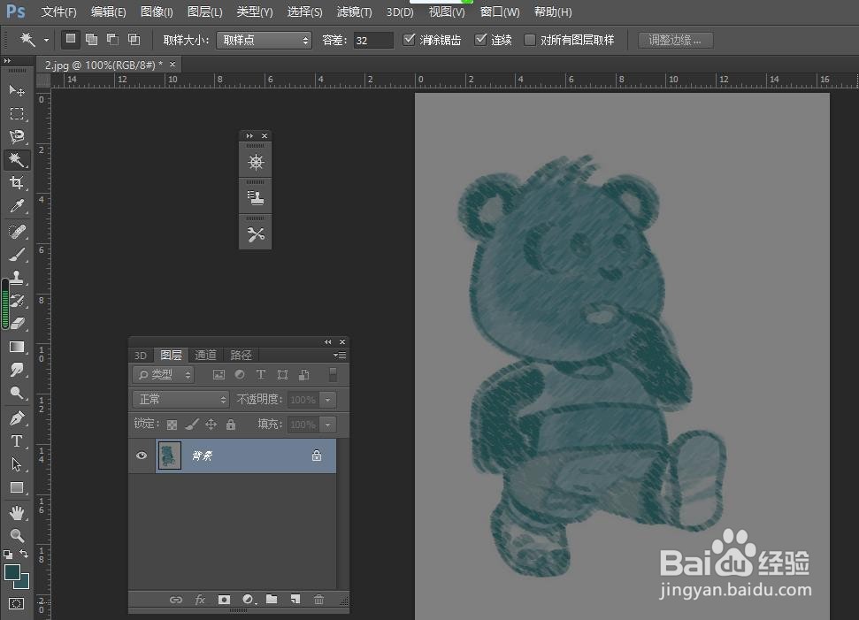
Task: Select the Pen tool
Action: 17,418
